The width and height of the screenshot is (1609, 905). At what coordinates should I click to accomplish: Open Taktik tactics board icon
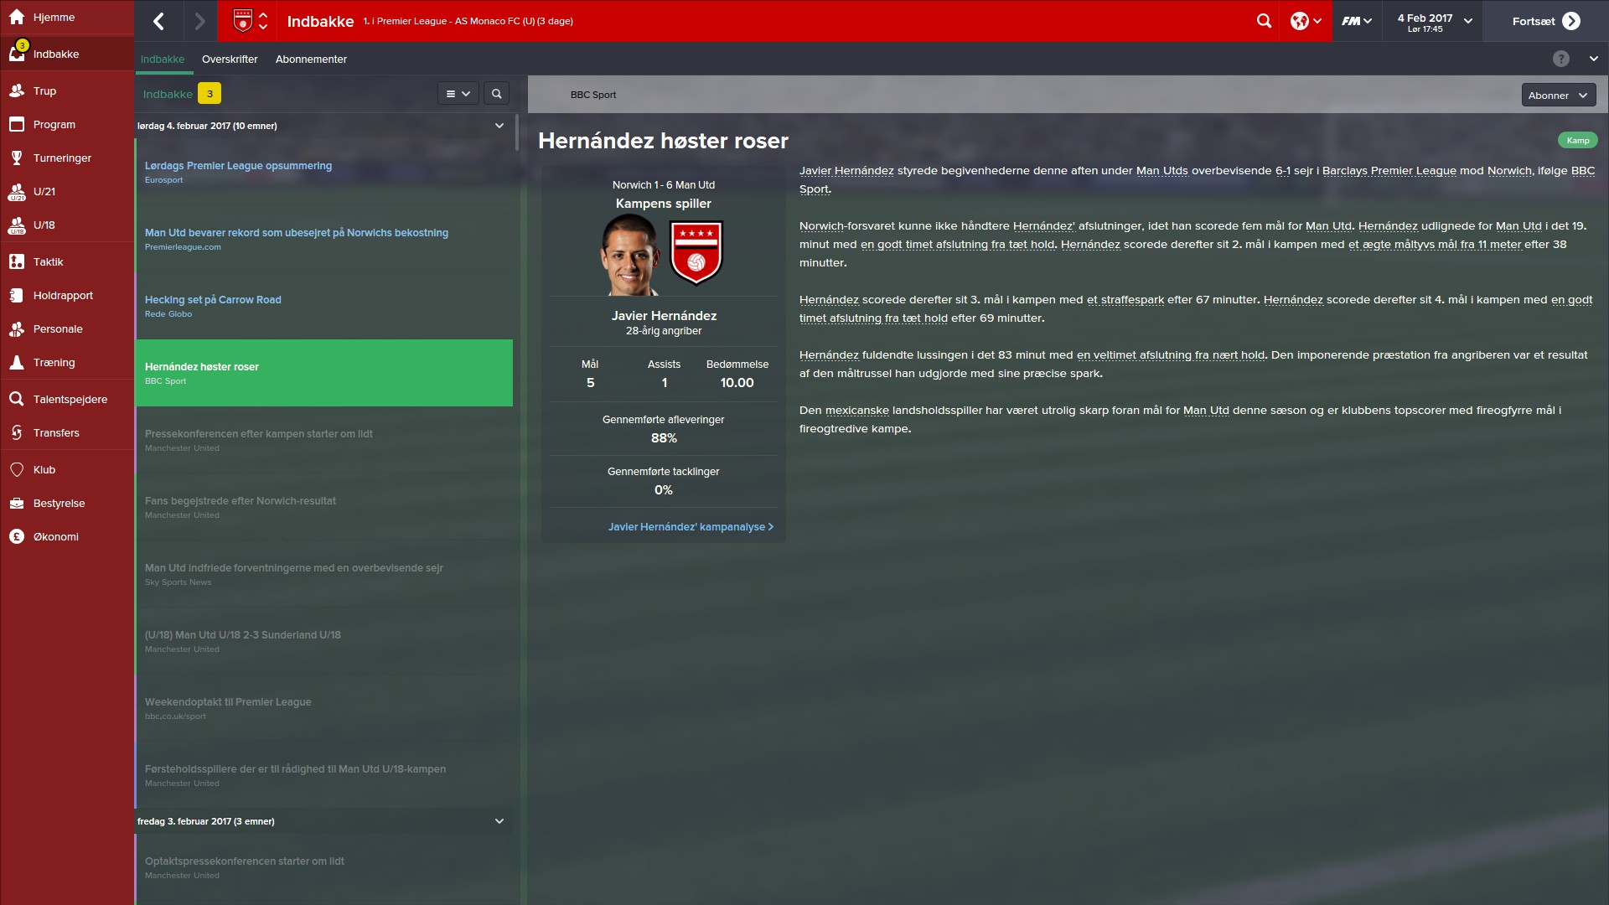[x=17, y=261]
